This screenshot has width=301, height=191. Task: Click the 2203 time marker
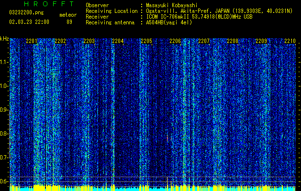click(89, 41)
